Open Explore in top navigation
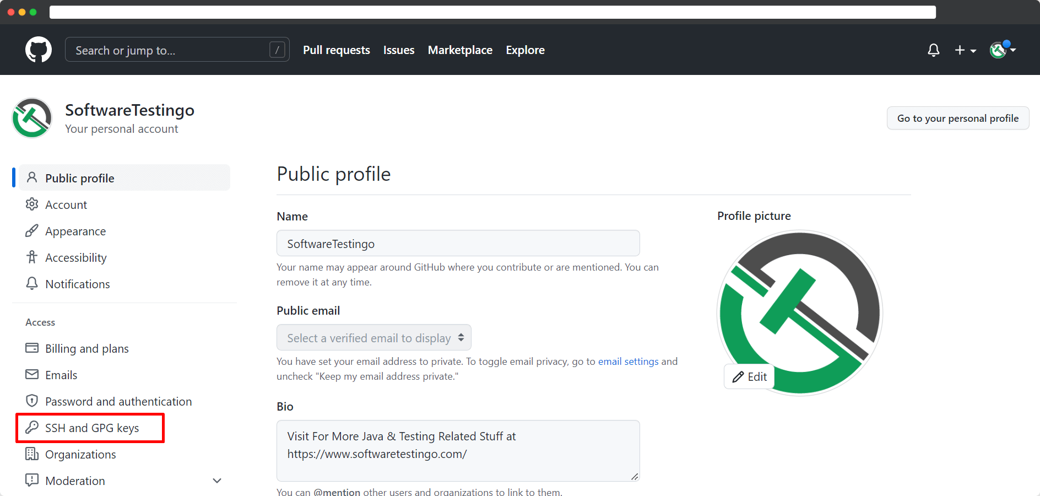 click(526, 50)
